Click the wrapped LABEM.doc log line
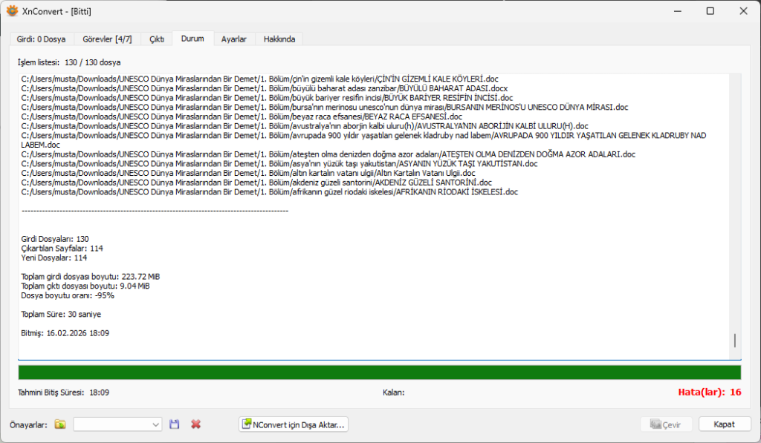The width and height of the screenshot is (761, 443). (41, 145)
